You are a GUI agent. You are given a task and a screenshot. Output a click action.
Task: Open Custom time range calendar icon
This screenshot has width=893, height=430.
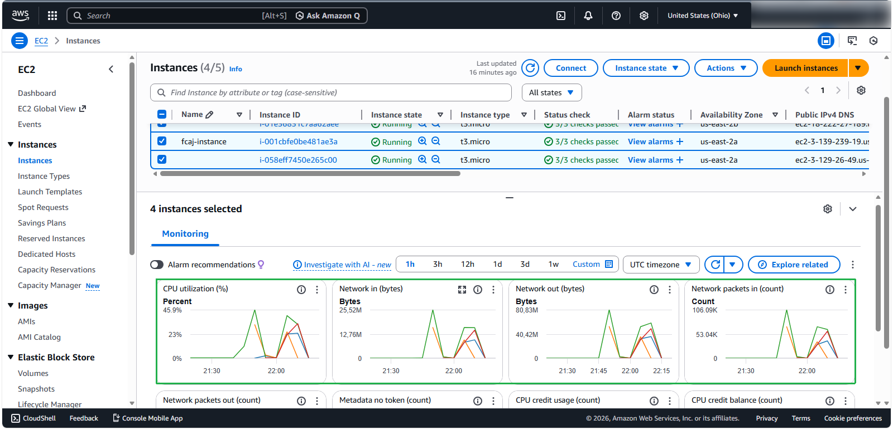pos(609,264)
